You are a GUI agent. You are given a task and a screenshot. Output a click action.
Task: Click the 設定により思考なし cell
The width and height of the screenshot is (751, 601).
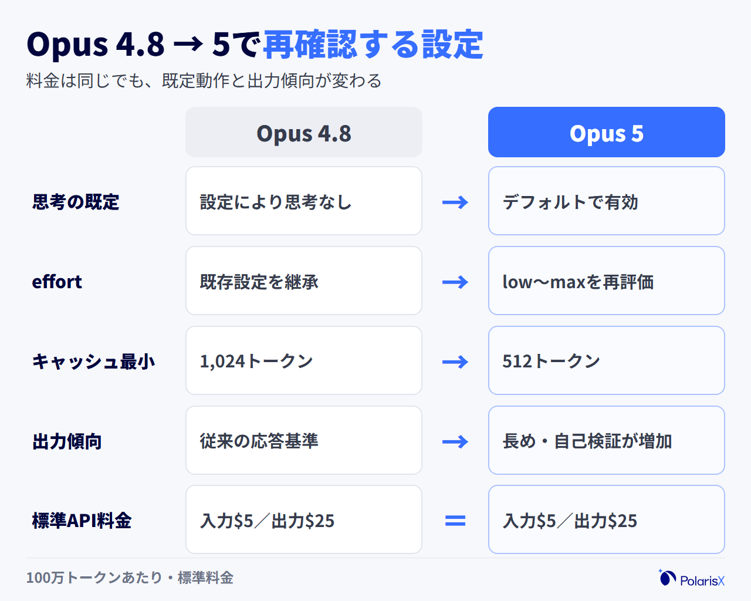point(304,201)
